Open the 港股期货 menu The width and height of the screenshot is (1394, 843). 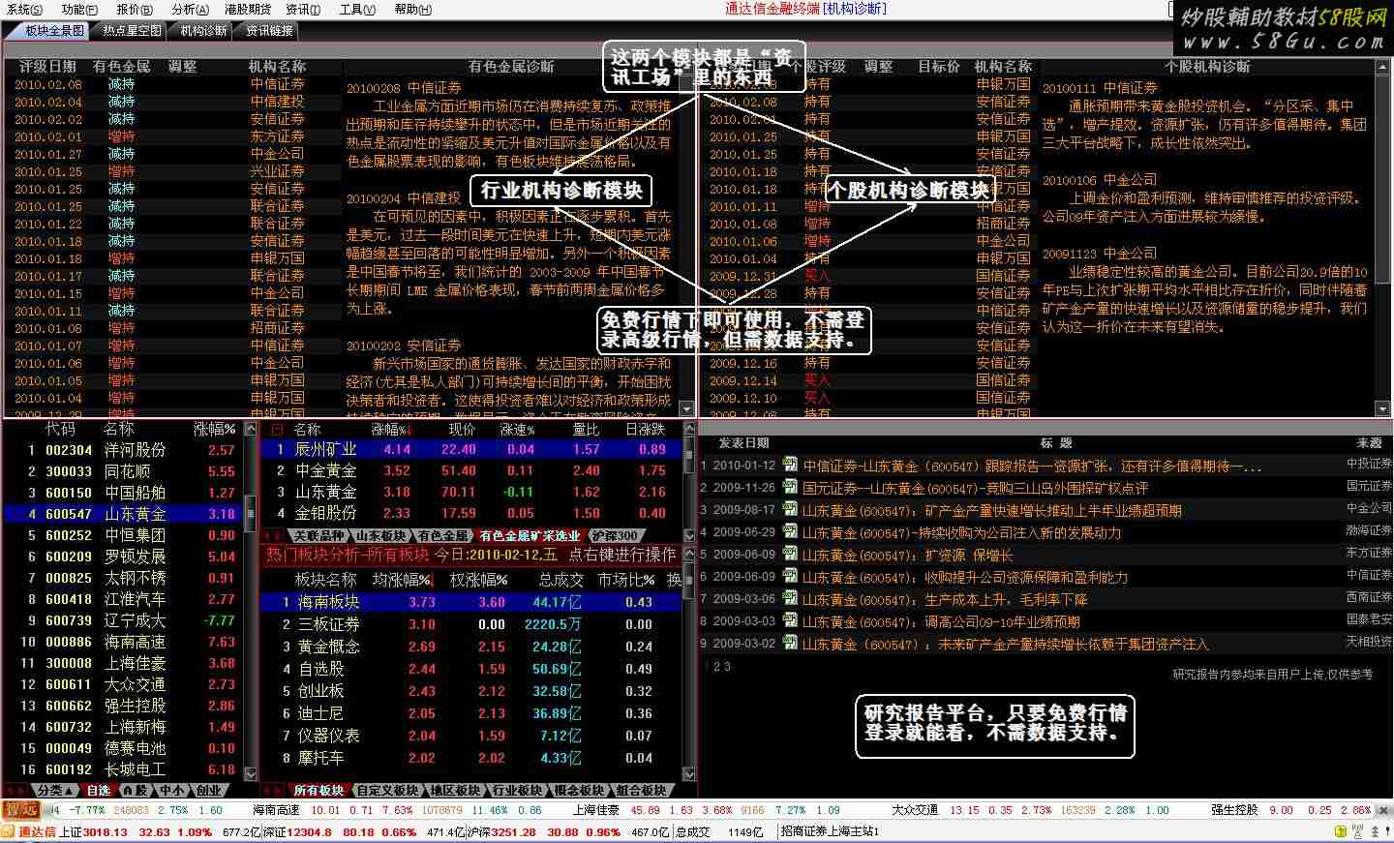[248, 9]
